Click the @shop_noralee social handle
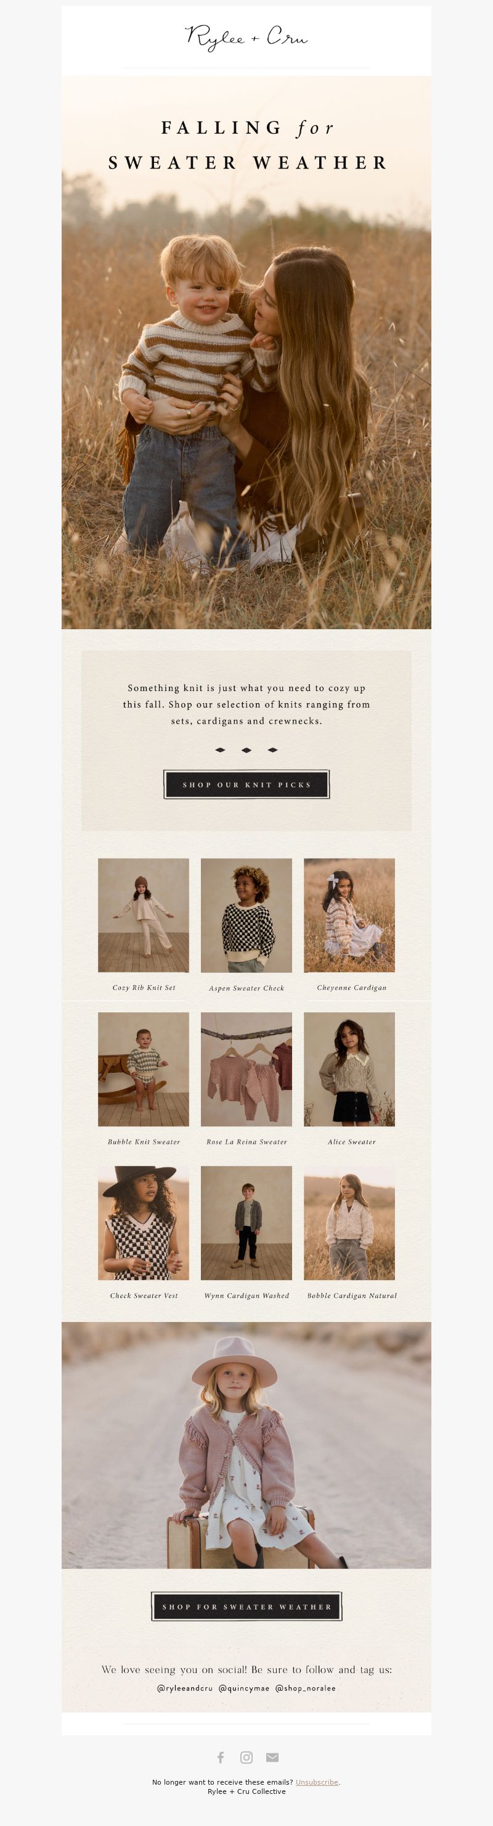This screenshot has height=1826, width=493. [x=306, y=1688]
